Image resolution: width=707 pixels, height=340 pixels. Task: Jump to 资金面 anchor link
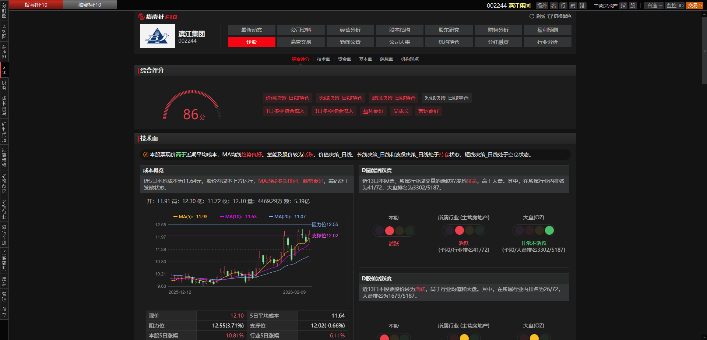coord(345,59)
